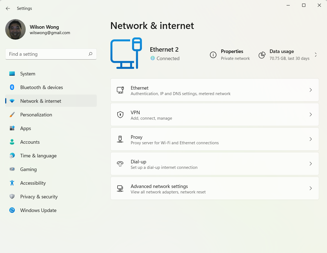Click the Ethernet 2 connection name
Screen dimensions: 327x253
coord(164,50)
